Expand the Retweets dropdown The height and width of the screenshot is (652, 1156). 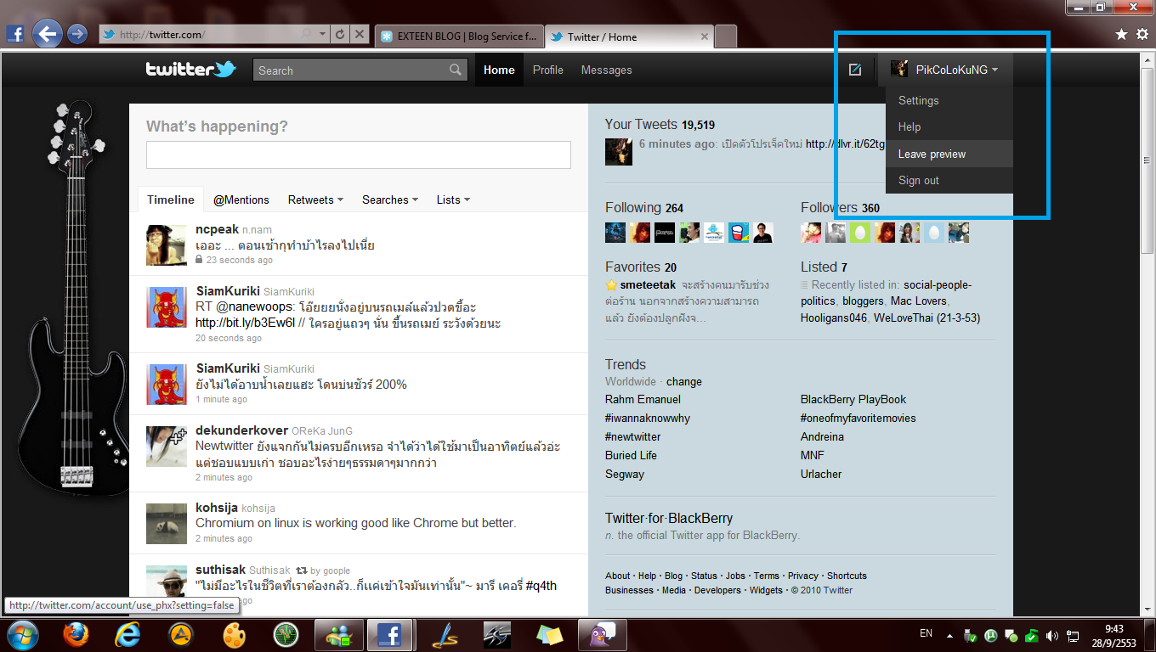tap(315, 200)
